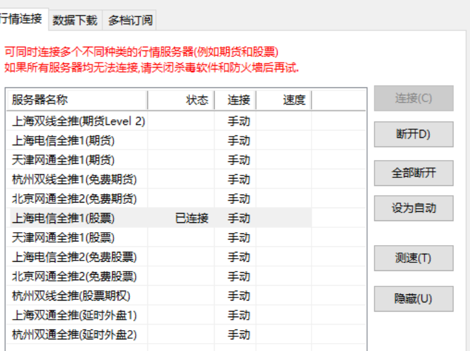
Task: Click 手动 in 上海双线全推(期货Level 2) row
Action: pos(239,121)
